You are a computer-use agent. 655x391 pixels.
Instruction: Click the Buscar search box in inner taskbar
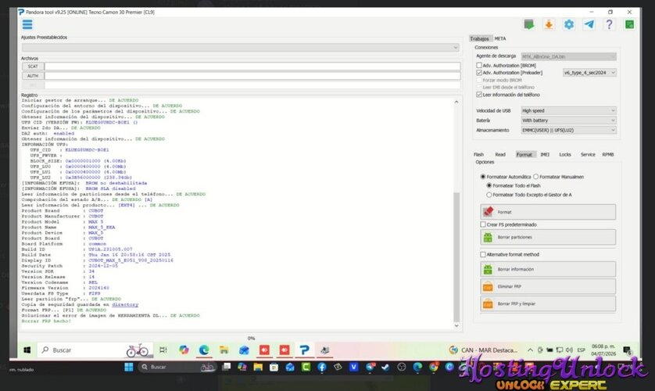[x=95, y=350]
